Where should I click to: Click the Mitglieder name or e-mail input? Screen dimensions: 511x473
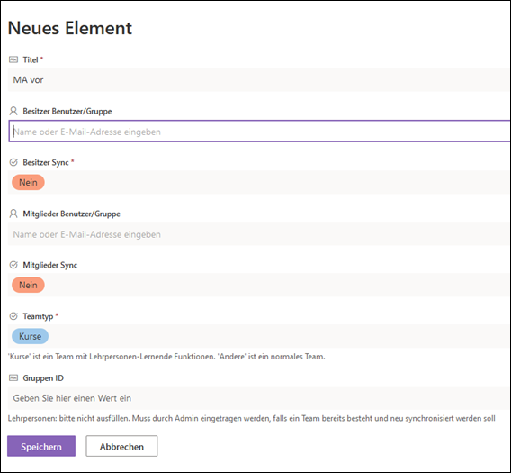click(x=259, y=233)
